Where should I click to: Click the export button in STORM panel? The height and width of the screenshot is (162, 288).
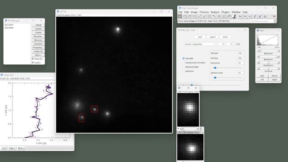coord(212,37)
